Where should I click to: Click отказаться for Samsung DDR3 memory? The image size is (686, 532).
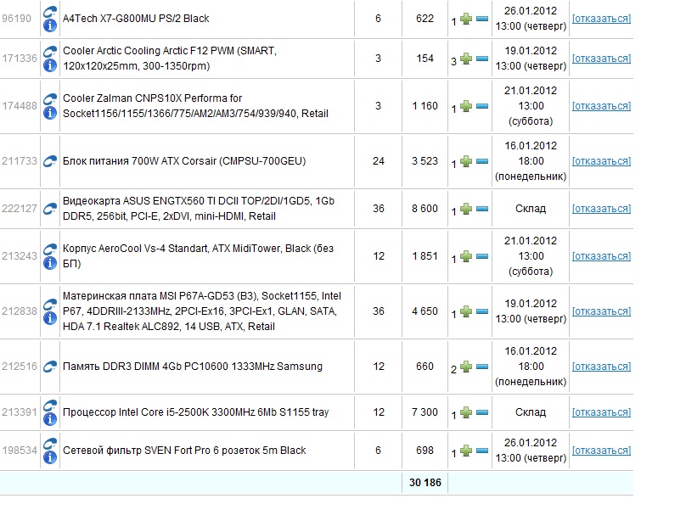[x=602, y=367]
